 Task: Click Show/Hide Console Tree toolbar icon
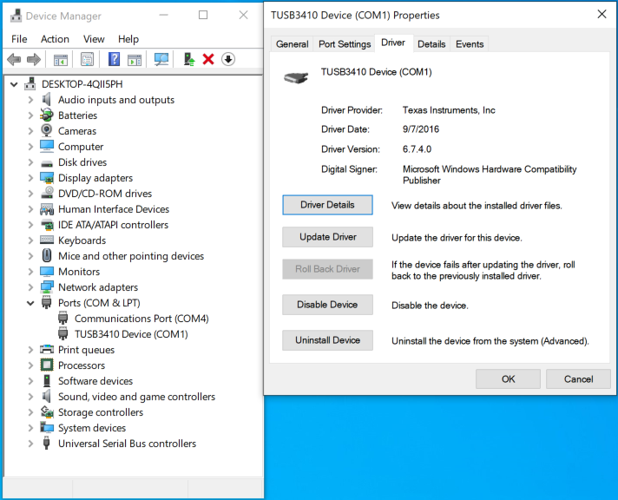tap(60, 60)
